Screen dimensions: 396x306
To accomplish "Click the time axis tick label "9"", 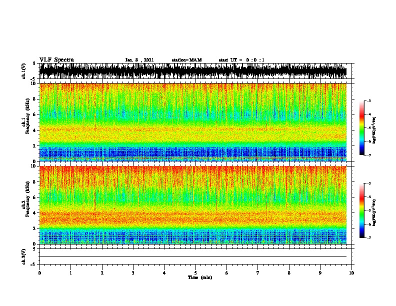I will pyautogui.click(x=320, y=272).
